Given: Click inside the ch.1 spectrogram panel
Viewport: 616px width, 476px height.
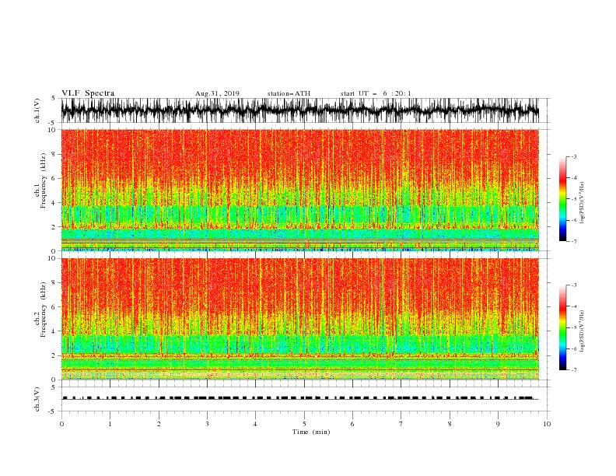Looking at the screenshot, I should (299, 190).
